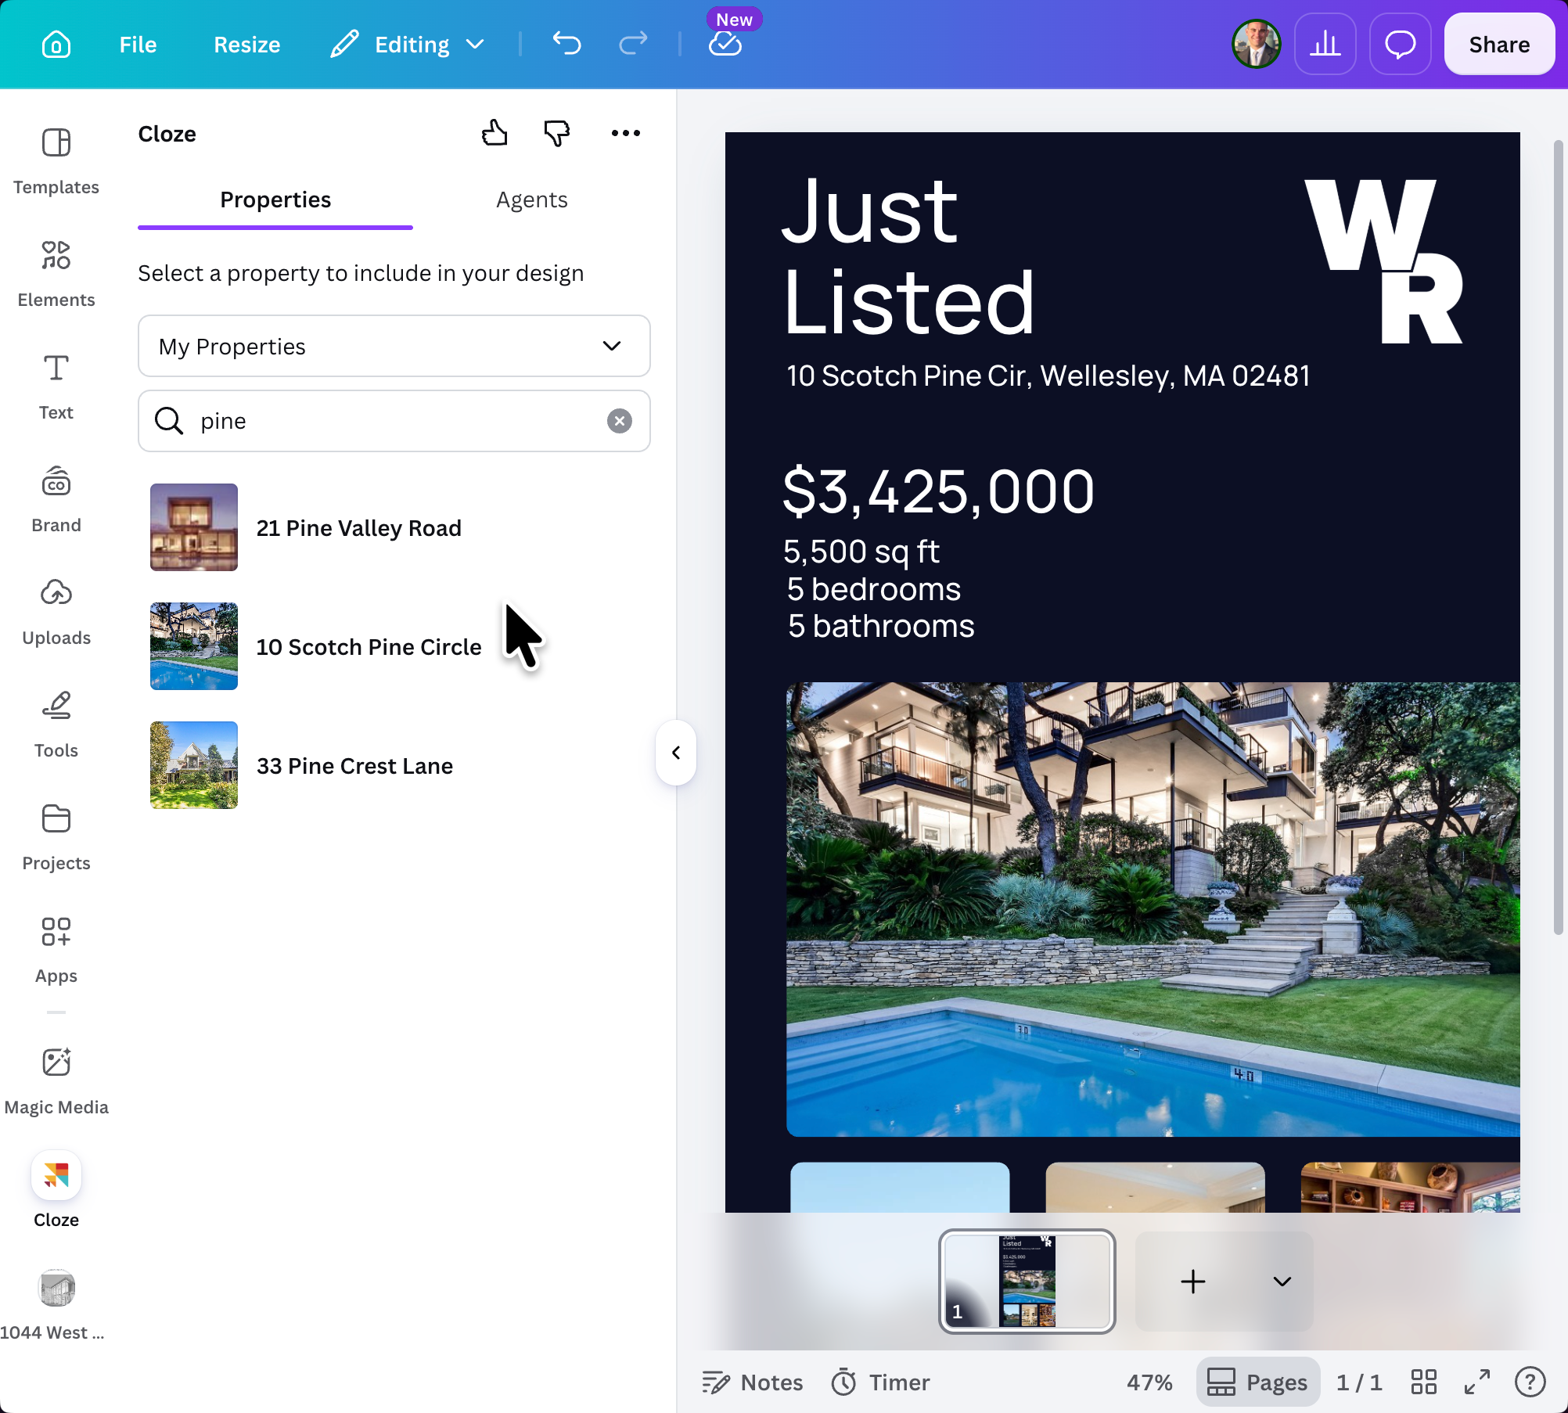Open Magic Media in the sidebar
1568x1413 pixels.
click(x=56, y=1081)
